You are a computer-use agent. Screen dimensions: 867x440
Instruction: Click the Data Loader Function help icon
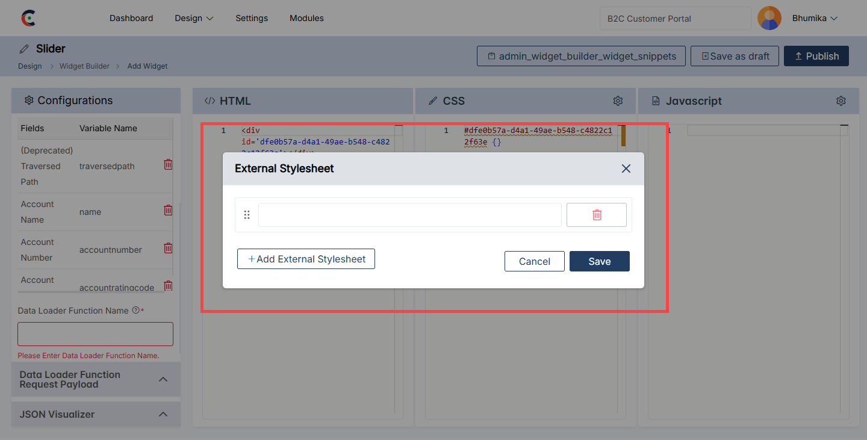click(x=135, y=311)
